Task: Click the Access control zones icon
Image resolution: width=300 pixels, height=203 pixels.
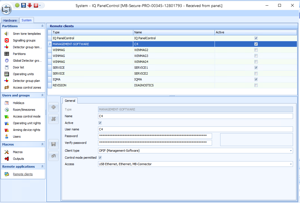Action: click(7, 87)
